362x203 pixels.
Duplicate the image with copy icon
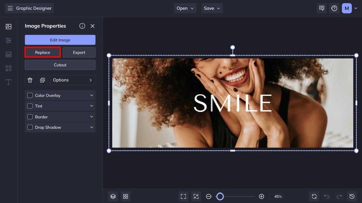[x=43, y=80]
